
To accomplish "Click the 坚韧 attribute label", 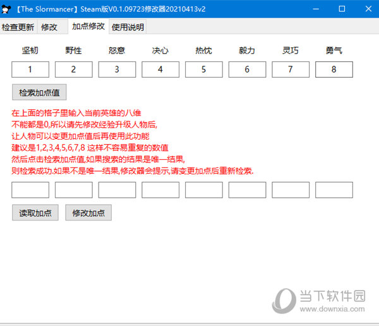I will tap(30, 51).
